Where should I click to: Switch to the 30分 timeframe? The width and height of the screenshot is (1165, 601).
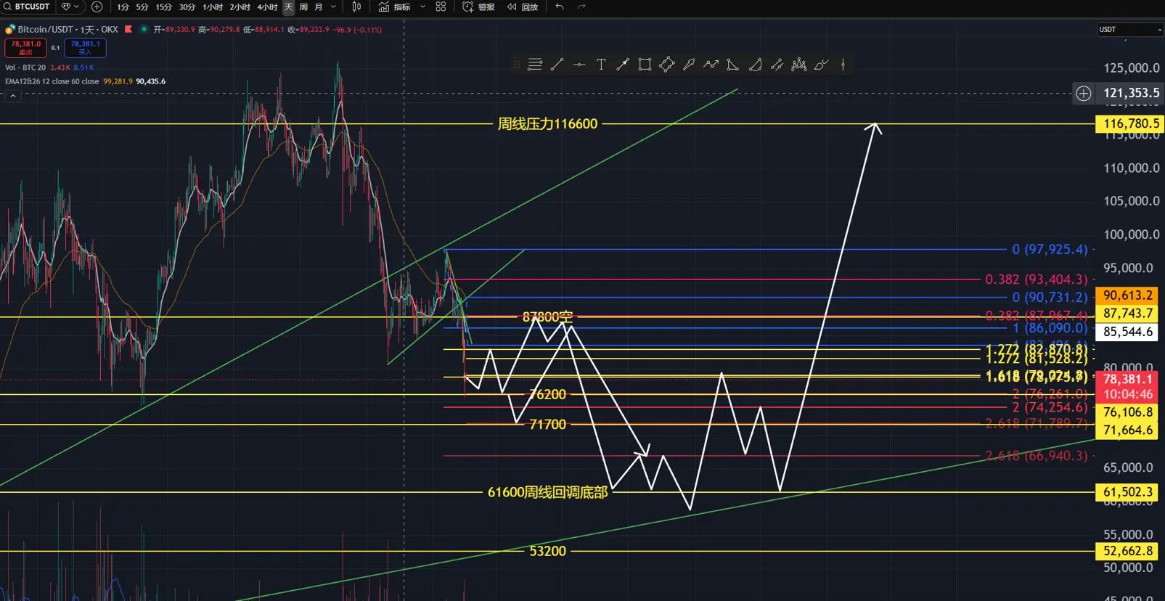tap(187, 7)
